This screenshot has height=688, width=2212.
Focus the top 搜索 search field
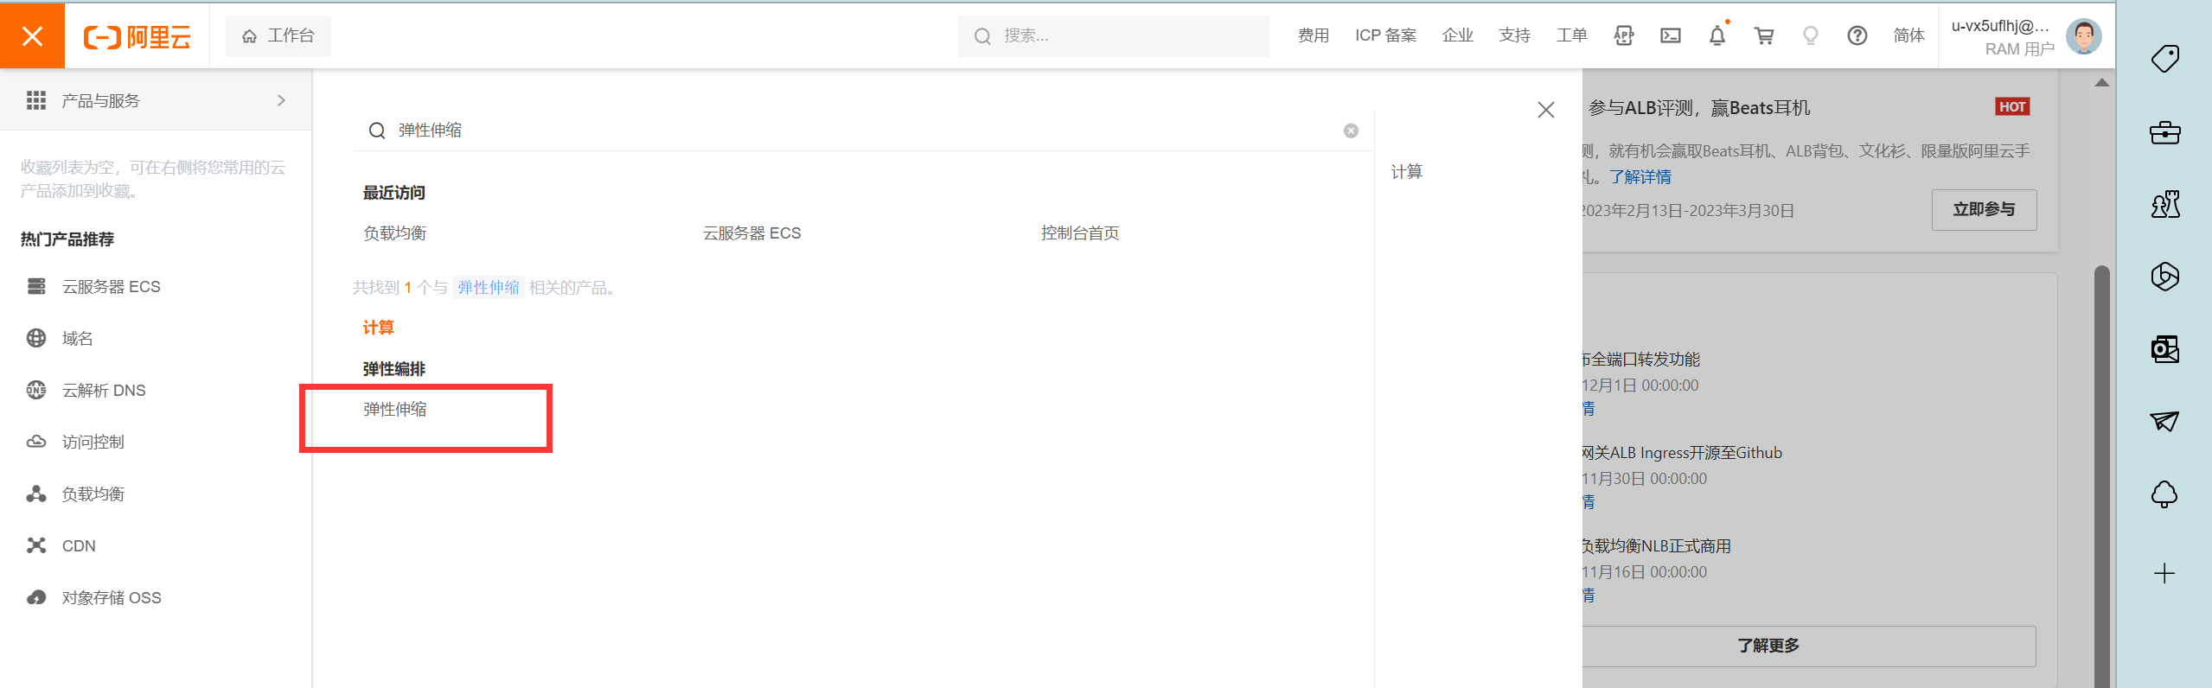click(x=1114, y=35)
